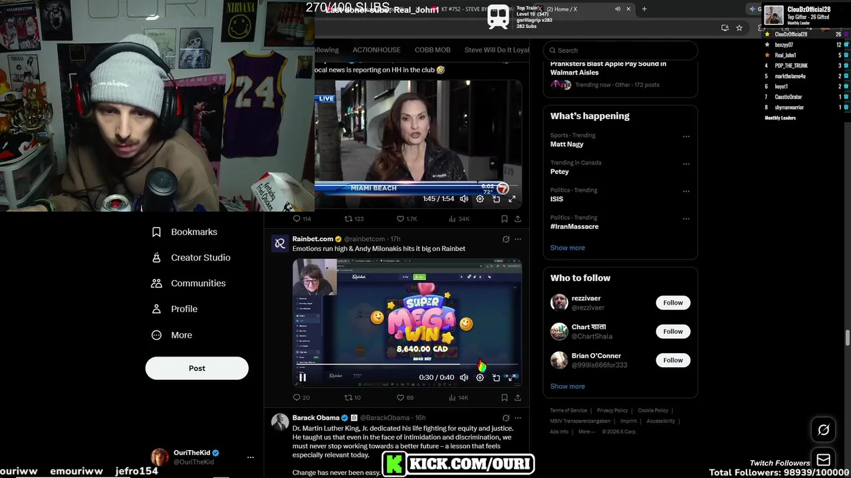Switch to the COBB MOB tab

pos(433,50)
